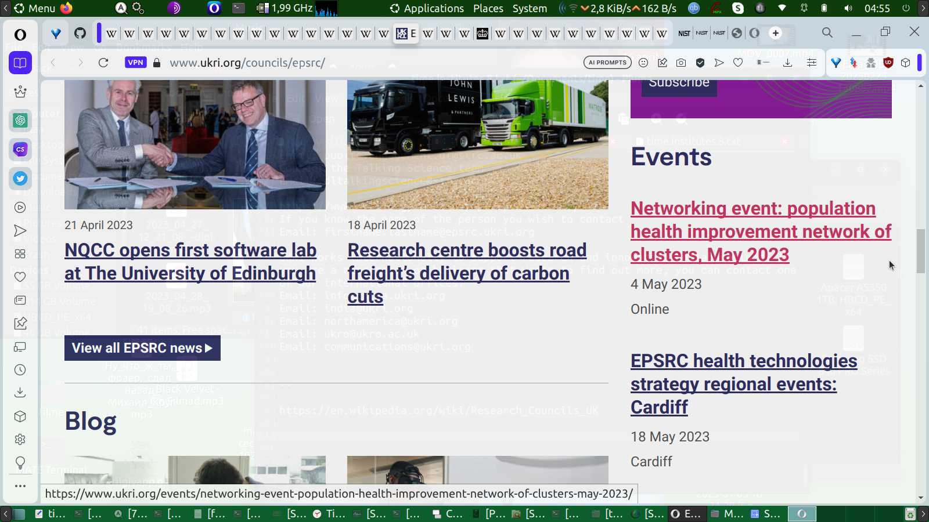Open the downloads icon in toolbar
This screenshot has width=929, height=522.
click(787, 63)
